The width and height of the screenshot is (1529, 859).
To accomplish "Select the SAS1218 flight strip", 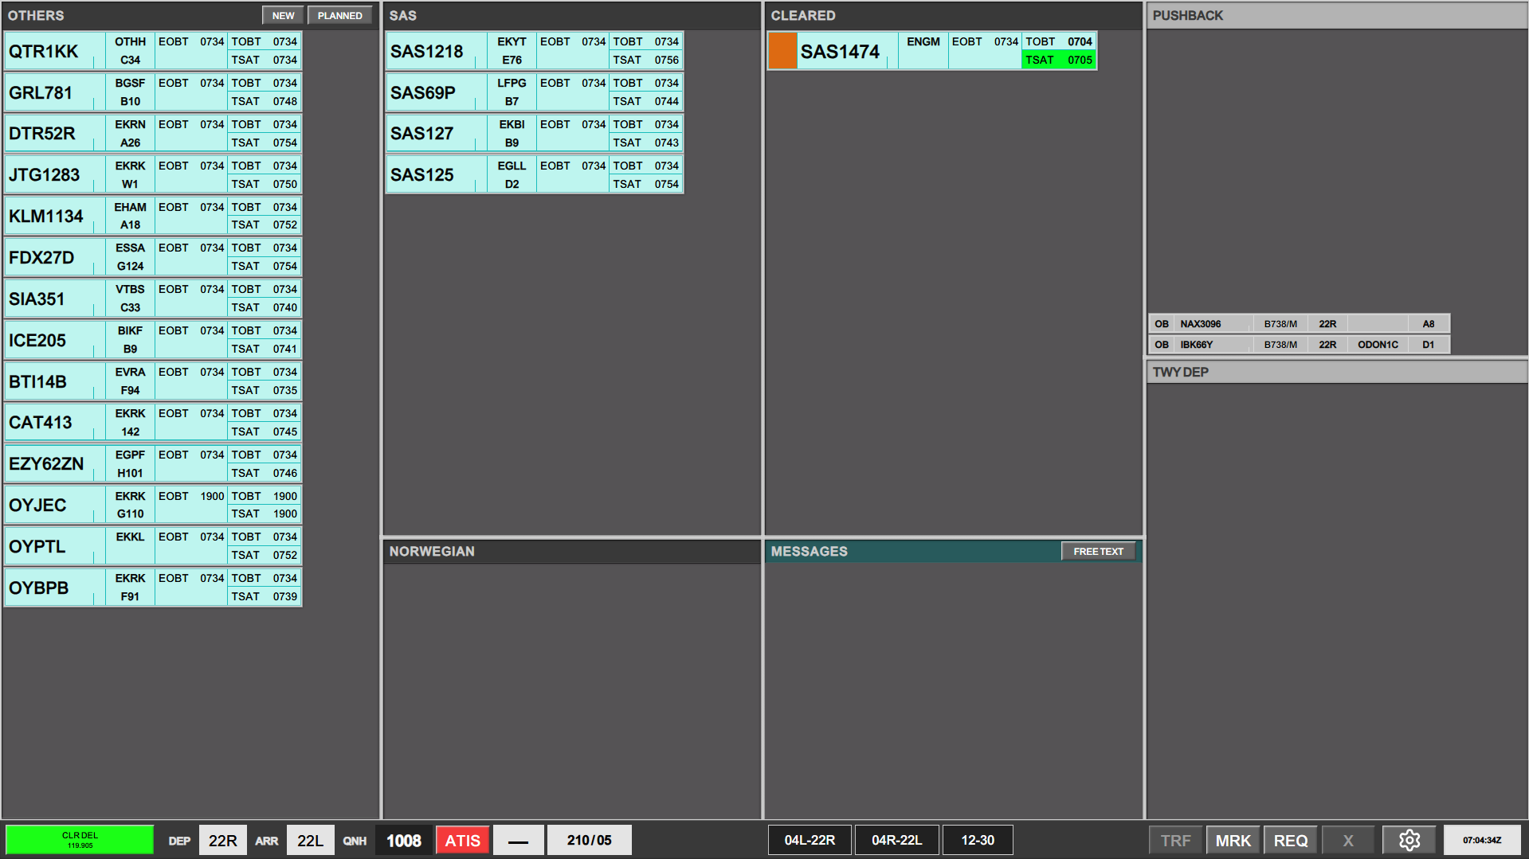I will (535, 51).
